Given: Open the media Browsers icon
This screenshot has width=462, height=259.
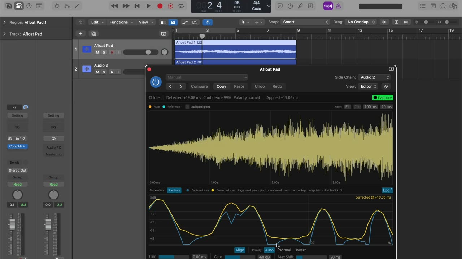Looking at the screenshot, I should [x=453, y=6].
